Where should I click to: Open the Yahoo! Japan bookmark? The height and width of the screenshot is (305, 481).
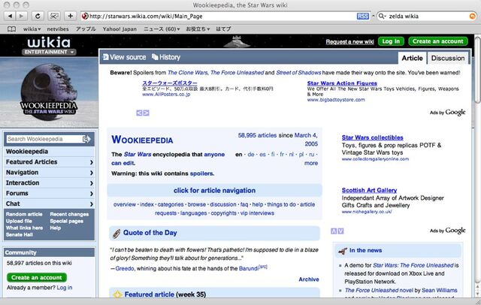(119, 29)
